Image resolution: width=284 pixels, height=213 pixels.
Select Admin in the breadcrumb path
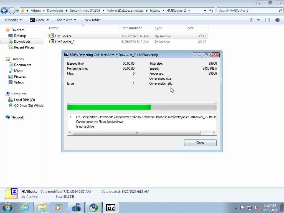pyautogui.click(x=36, y=11)
